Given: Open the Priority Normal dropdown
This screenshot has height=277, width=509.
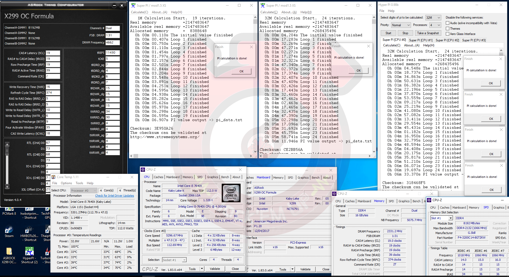Looking at the screenshot, I should (x=408, y=25).
